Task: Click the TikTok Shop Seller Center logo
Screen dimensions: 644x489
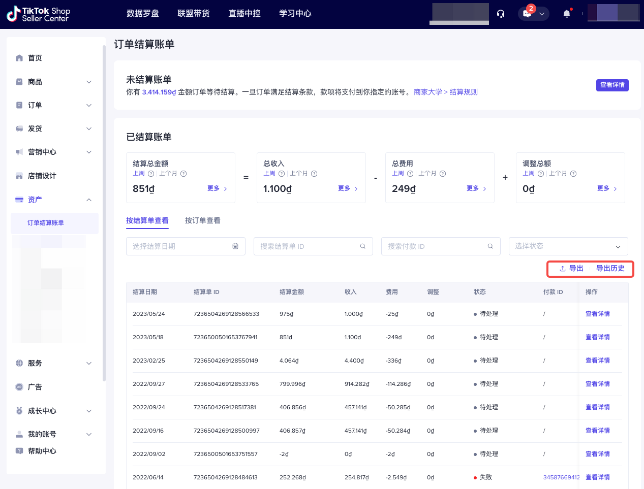Action: coord(39,14)
